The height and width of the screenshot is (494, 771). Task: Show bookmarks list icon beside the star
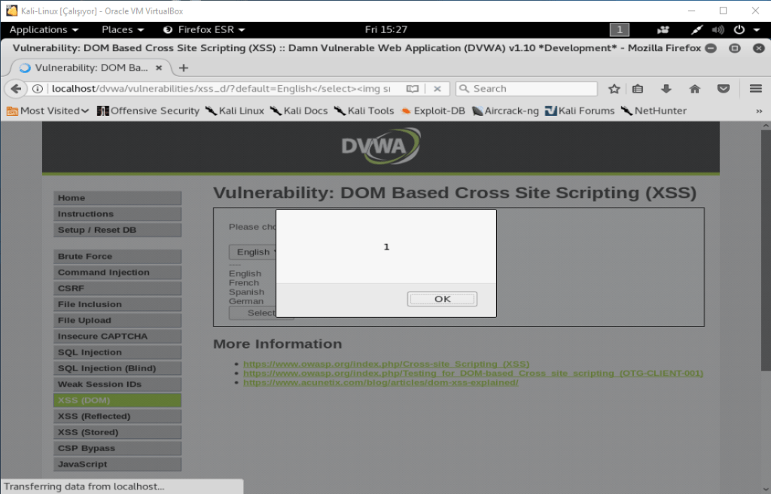pyautogui.click(x=638, y=89)
